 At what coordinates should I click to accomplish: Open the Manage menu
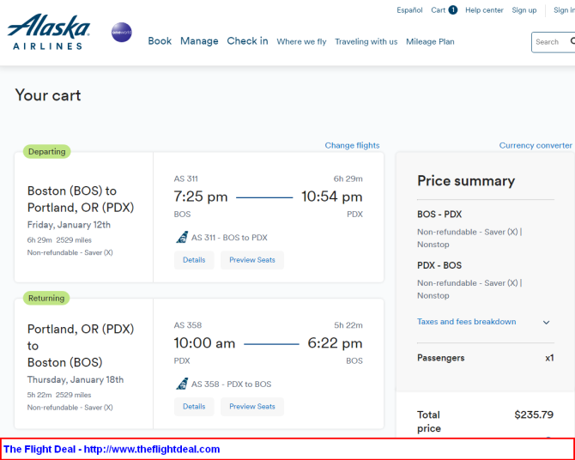click(199, 41)
